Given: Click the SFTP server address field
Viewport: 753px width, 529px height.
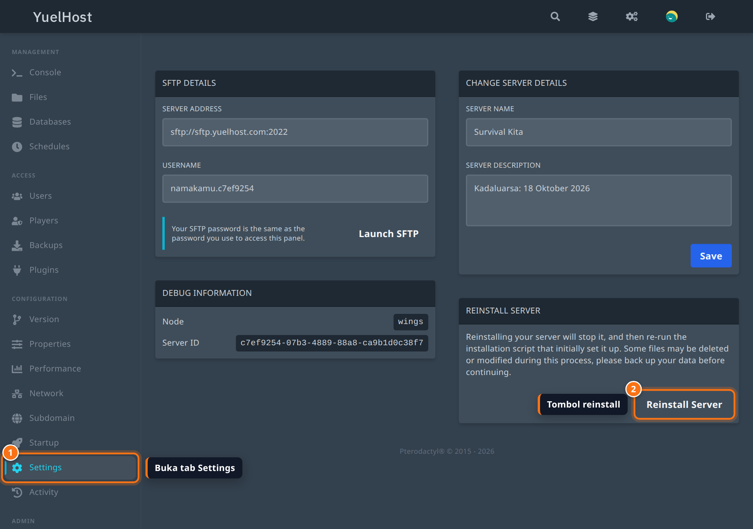Looking at the screenshot, I should [295, 132].
